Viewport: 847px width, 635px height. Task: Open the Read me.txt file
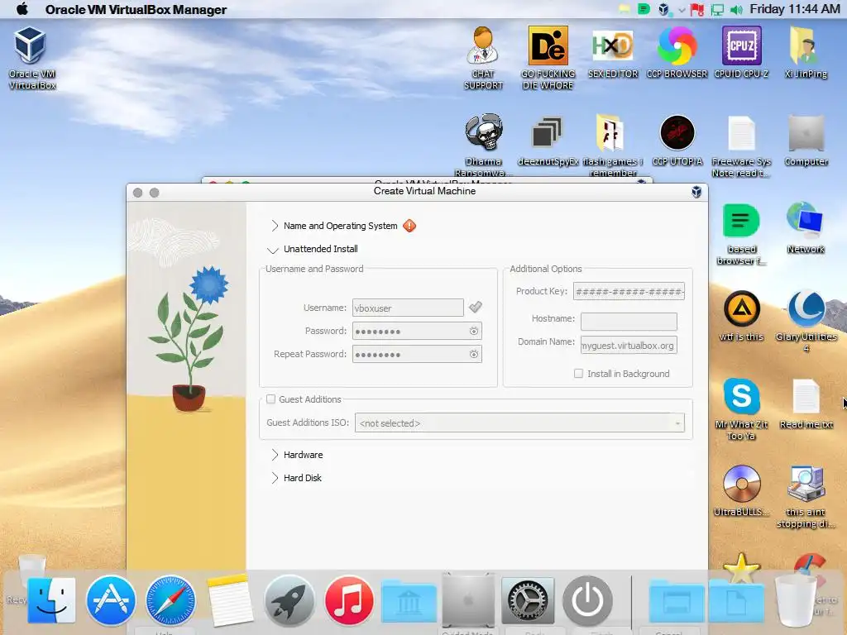(806, 403)
